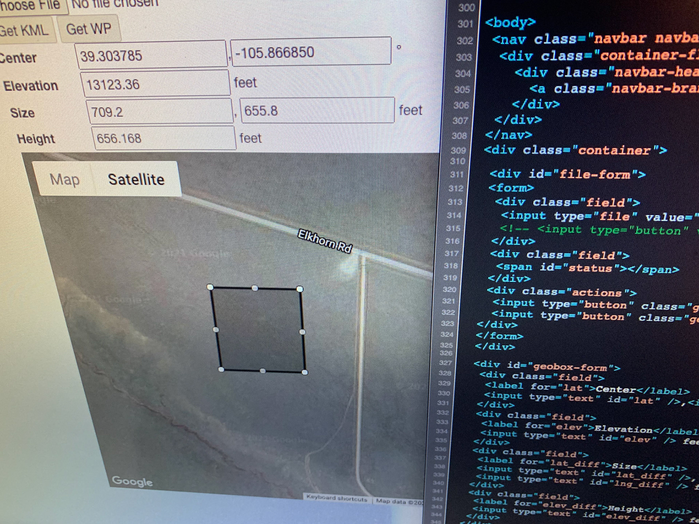The width and height of the screenshot is (699, 524).
Task: Click the rectangle's right edge midpoint handle
Action: tap(302, 332)
